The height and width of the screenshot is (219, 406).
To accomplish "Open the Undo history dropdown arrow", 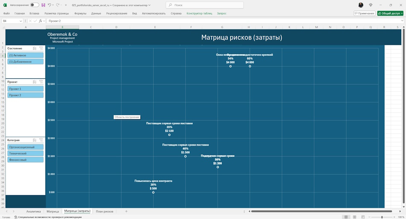I will (53, 5).
